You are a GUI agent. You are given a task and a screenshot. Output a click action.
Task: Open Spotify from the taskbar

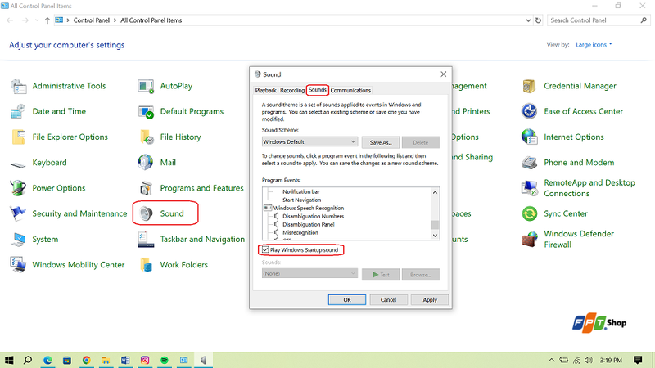pos(165,360)
